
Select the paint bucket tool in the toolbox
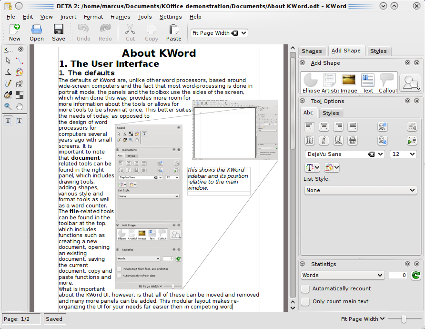coord(19,72)
